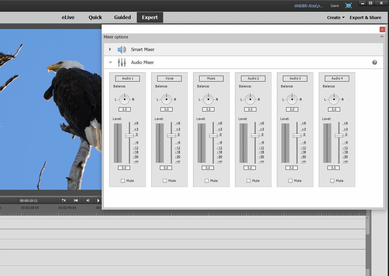Toggle full screen monitor icon
389x276 pixels.
pos(349,6)
